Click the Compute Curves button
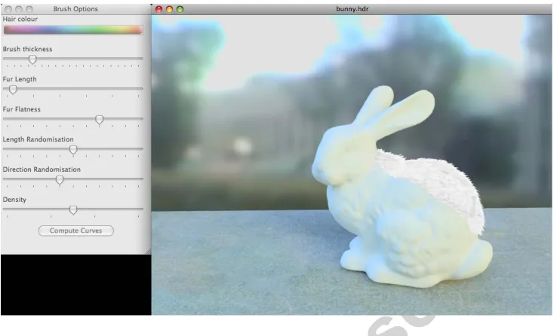 [76, 231]
